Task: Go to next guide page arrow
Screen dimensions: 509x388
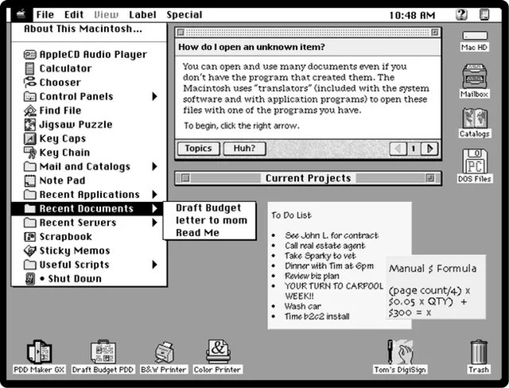Action: pos(429,149)
